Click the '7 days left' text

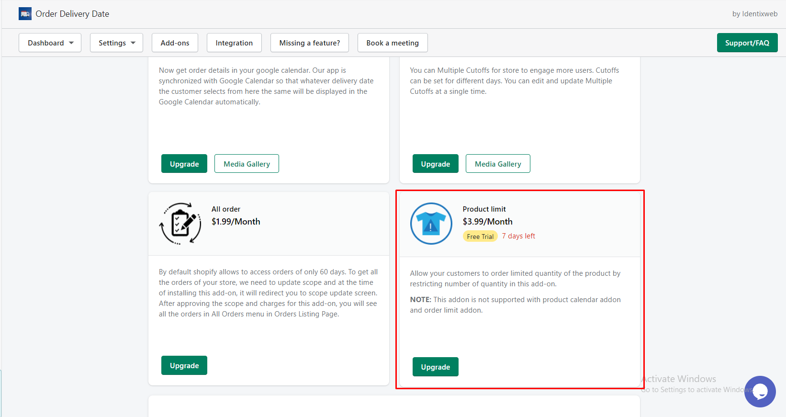tap(518, 236)
